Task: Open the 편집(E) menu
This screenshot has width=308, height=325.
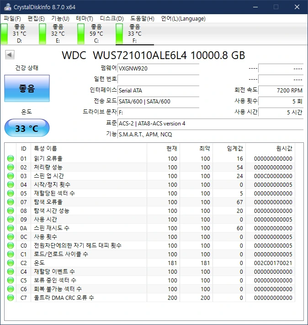Action: (x=36, y=19)
